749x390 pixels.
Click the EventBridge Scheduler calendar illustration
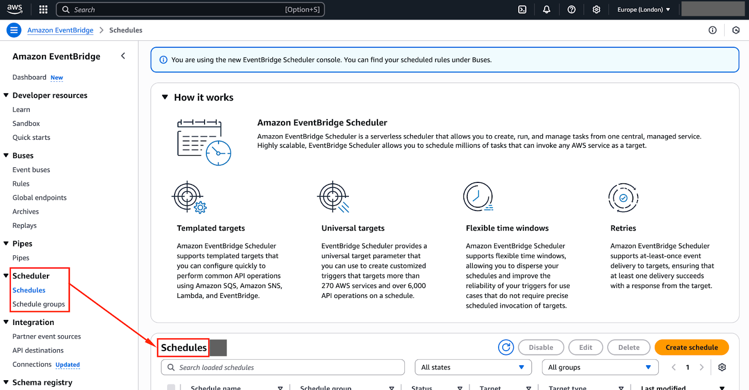coord(204,143)
